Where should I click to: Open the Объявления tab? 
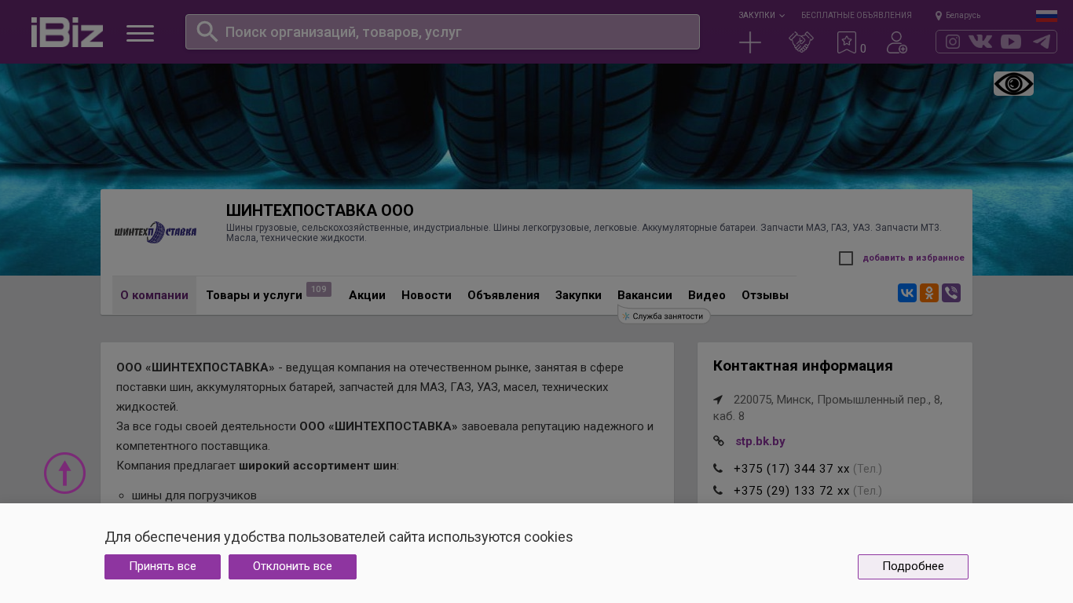[x=504, y=295]
